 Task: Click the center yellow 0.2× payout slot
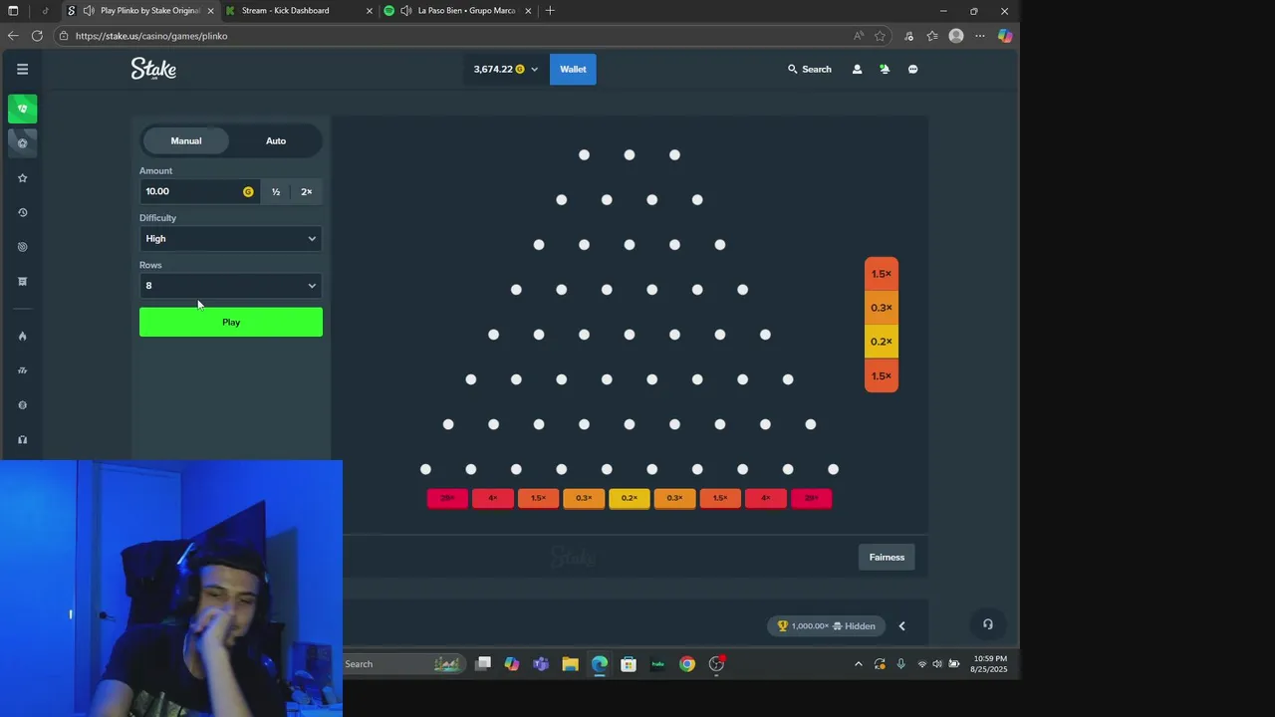[629, 498]
